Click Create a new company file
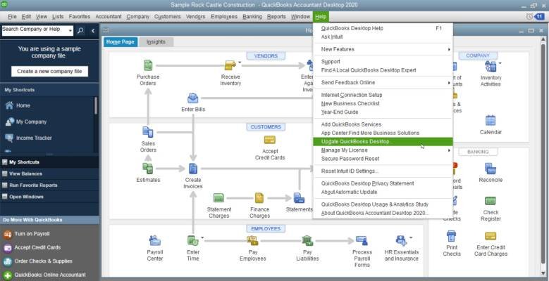The height and width of the screenshot is (281, 549). coord(49,71)
